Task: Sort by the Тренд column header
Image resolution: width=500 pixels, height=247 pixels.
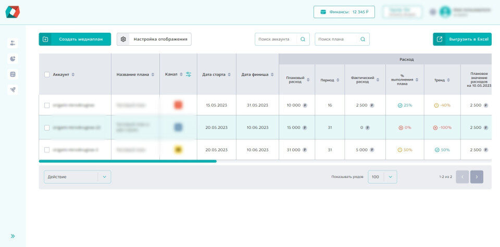Action: click(442, 80)
